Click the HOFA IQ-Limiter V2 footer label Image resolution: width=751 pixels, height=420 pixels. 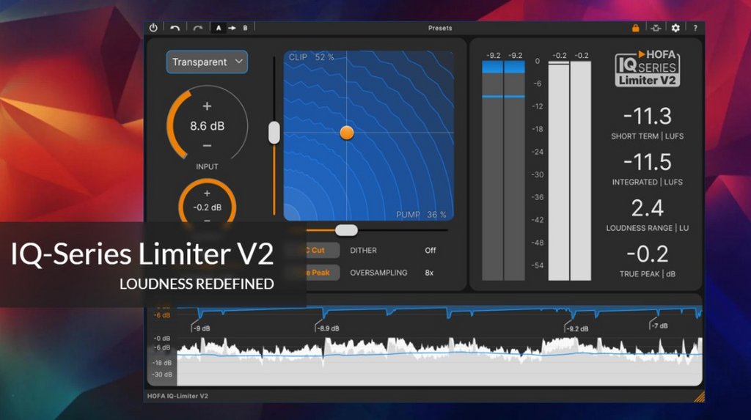(177, 396)
